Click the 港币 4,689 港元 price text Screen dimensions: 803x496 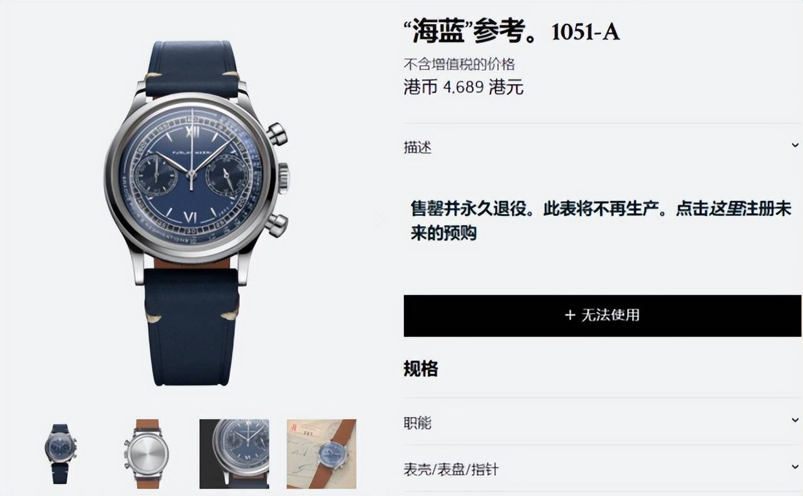point(464,87)
